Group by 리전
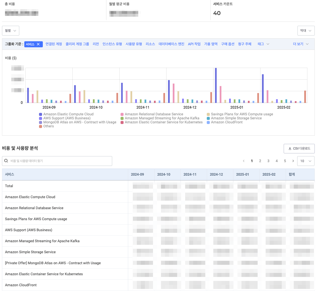The height and width of the screenshot is (293, 318). (96, 44)
